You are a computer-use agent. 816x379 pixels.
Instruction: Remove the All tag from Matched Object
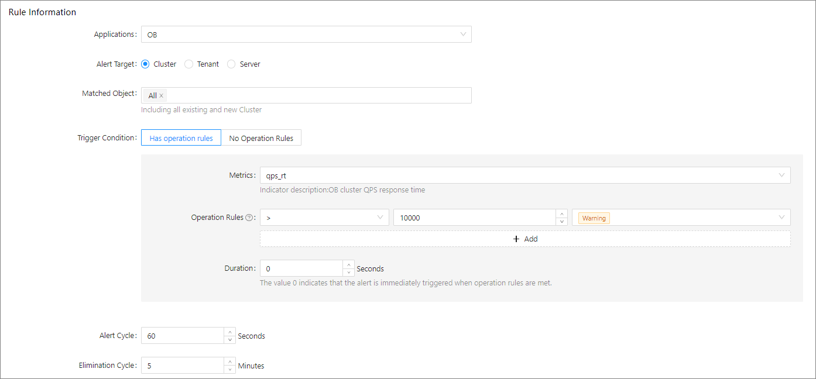pyautogui.click(x=161, y=96)
